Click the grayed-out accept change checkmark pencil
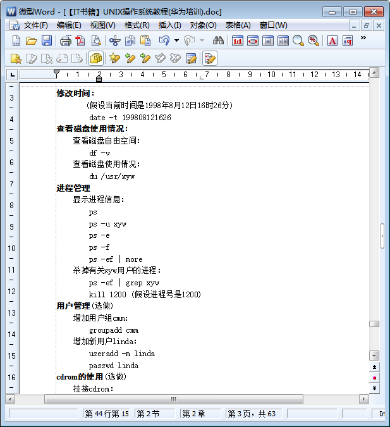The width and height of the screenshot is (390, 427). pyautogui.click(x=161, y=58)
